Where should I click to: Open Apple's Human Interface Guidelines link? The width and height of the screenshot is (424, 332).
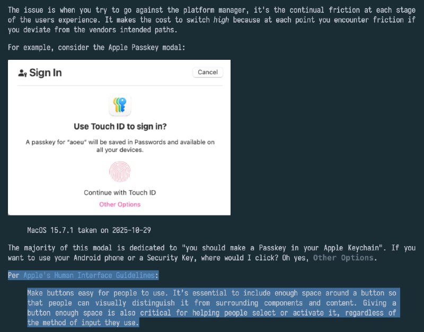89,275
